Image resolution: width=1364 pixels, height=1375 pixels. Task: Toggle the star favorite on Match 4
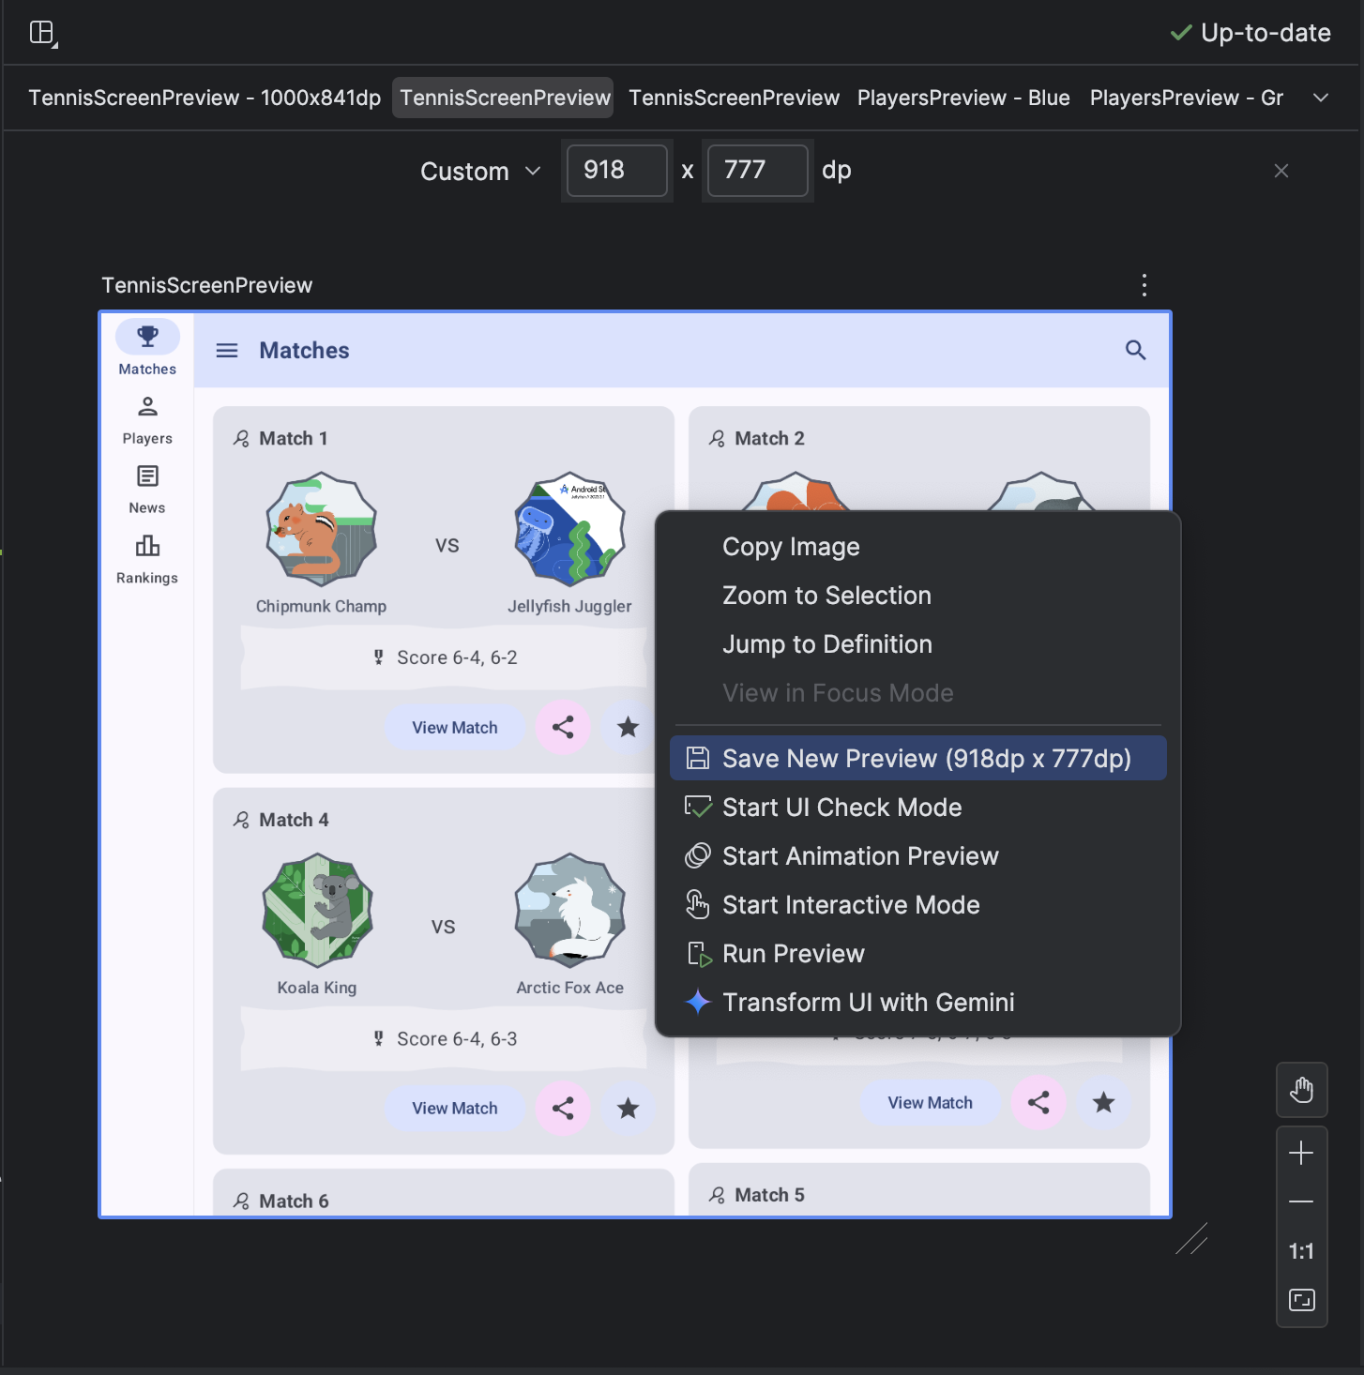[628, 1108]
